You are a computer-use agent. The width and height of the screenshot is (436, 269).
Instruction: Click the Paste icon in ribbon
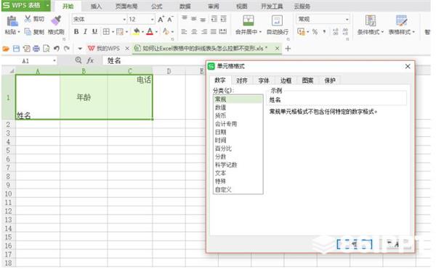click(x=12, y=21)
